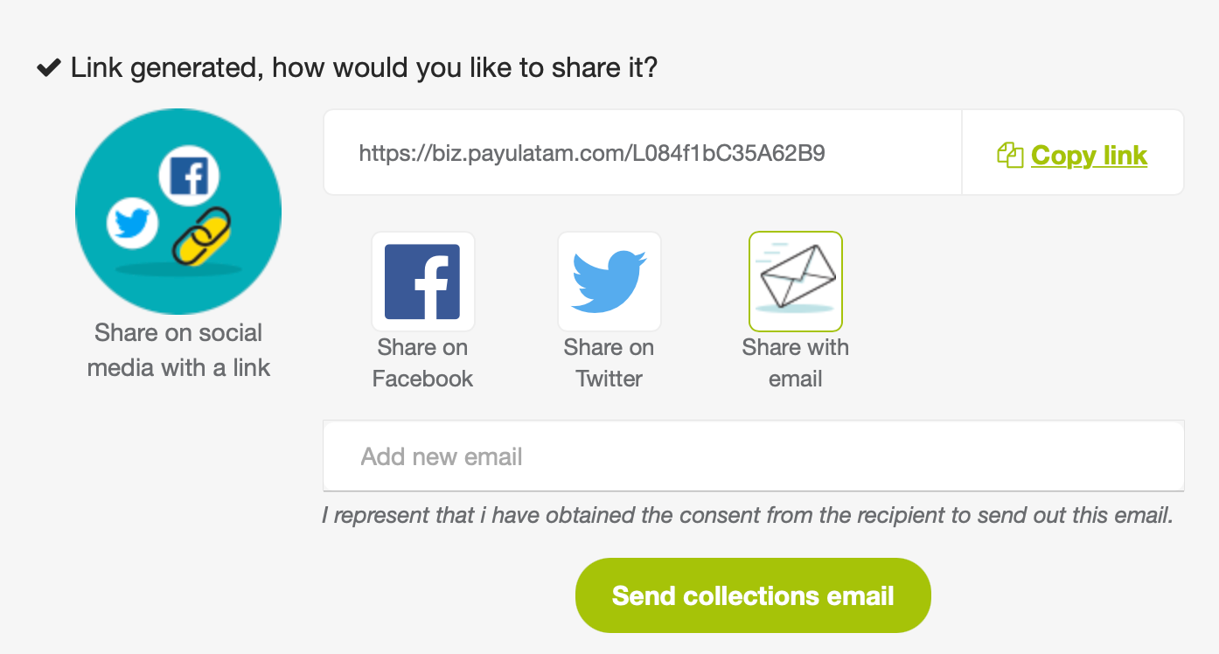Click the Copy link hyperlink

[1089, 156]
